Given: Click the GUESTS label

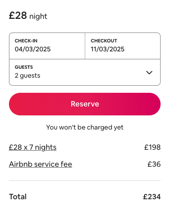Looking at the screenshot, I should pos(24,67).
